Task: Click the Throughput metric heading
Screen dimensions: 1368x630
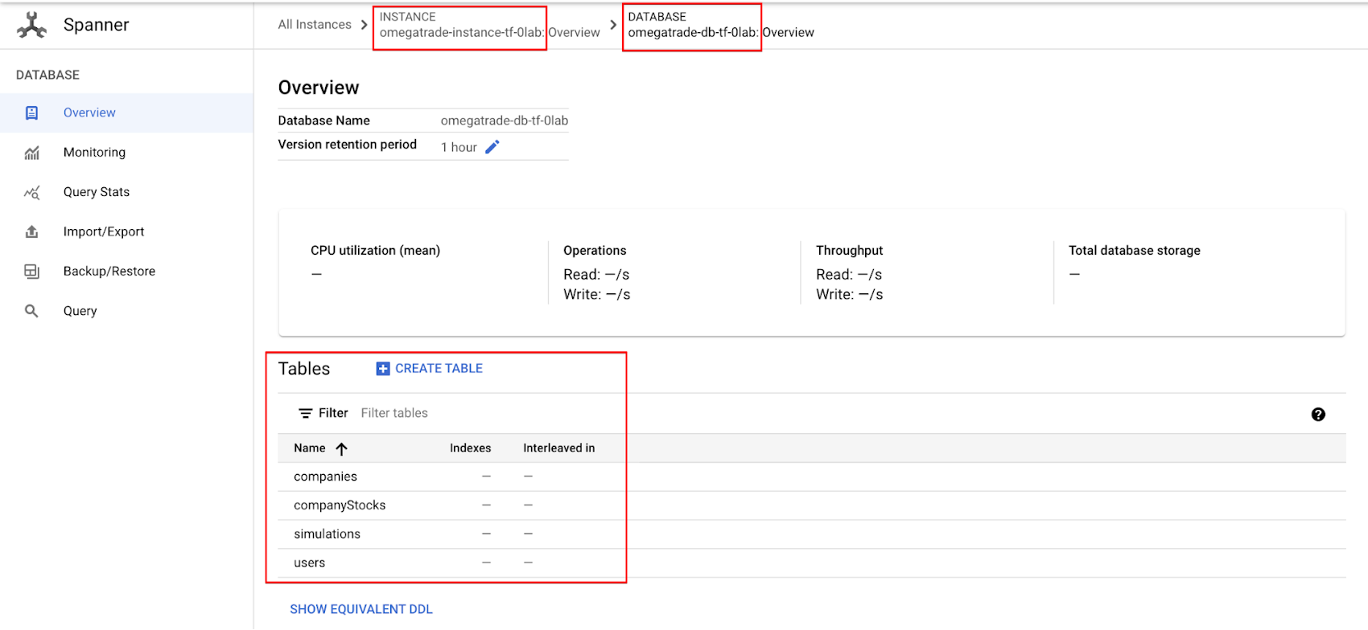Action: coord(849,251)
